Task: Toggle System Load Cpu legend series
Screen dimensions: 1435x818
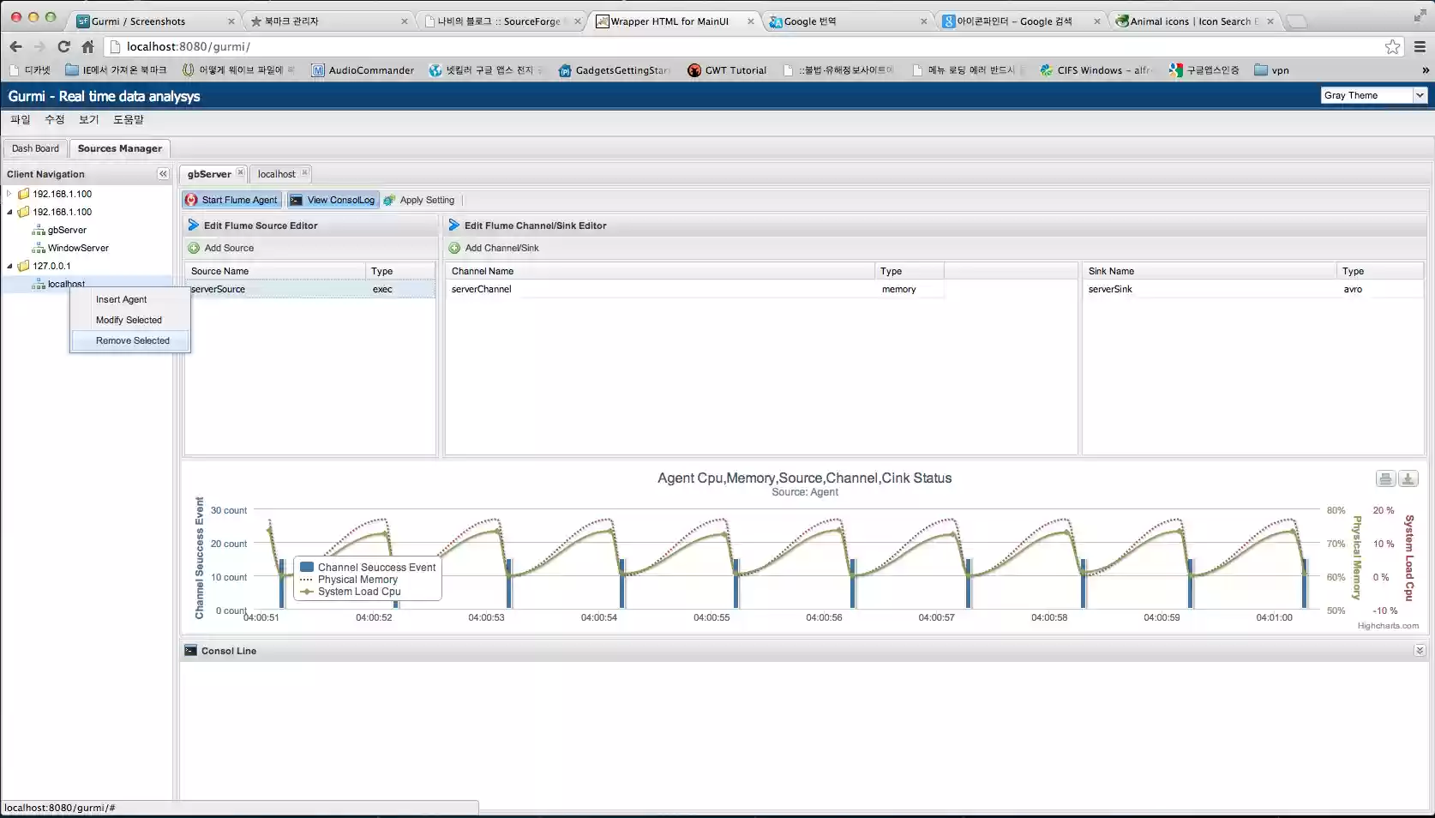Action: point(351,592)
